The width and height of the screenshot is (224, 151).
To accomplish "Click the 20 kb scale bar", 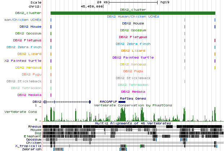I will [133, 2].
